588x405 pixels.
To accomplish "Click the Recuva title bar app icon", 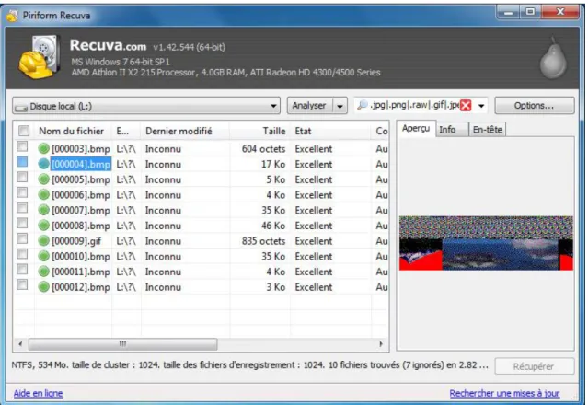I will pos(12,16).
